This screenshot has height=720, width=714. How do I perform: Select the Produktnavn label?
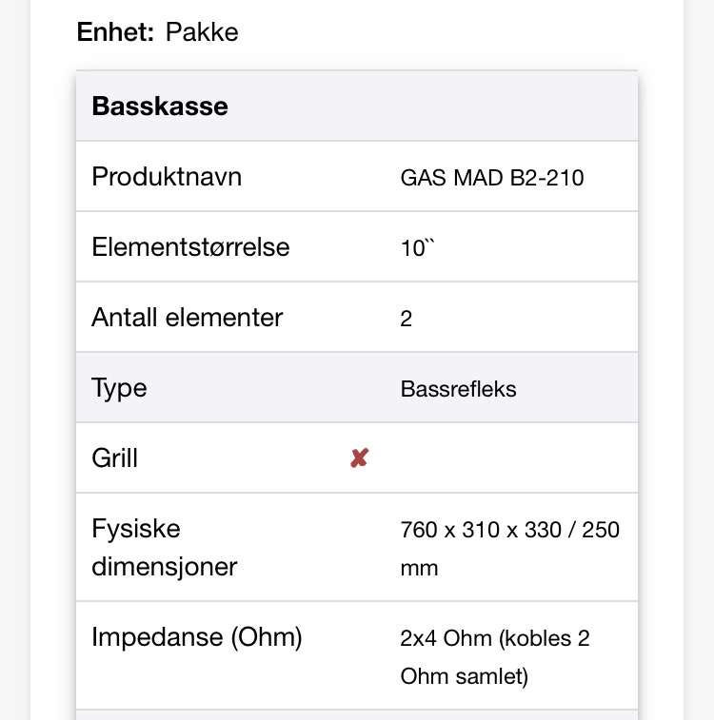(x=167, y=176)
